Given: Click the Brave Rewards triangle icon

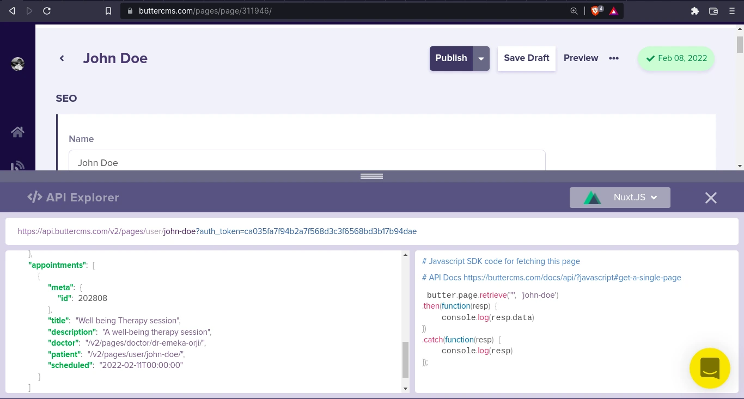Looking at the screenshot, I should pyautogui.click(x=614, y=11).
